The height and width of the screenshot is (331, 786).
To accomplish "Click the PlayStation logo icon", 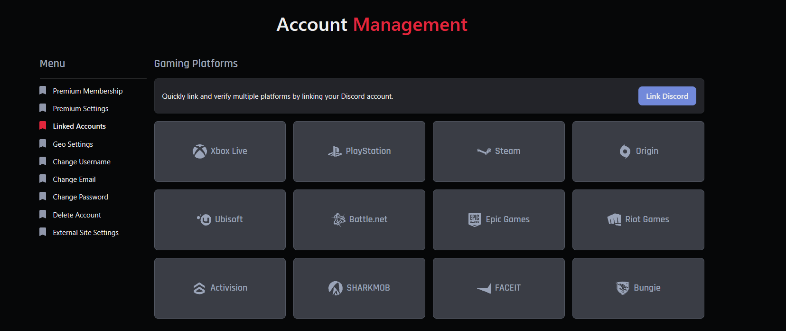I will (x=335, y=151).
